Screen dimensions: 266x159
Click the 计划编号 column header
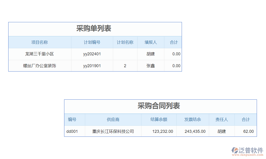click(92, 42)
